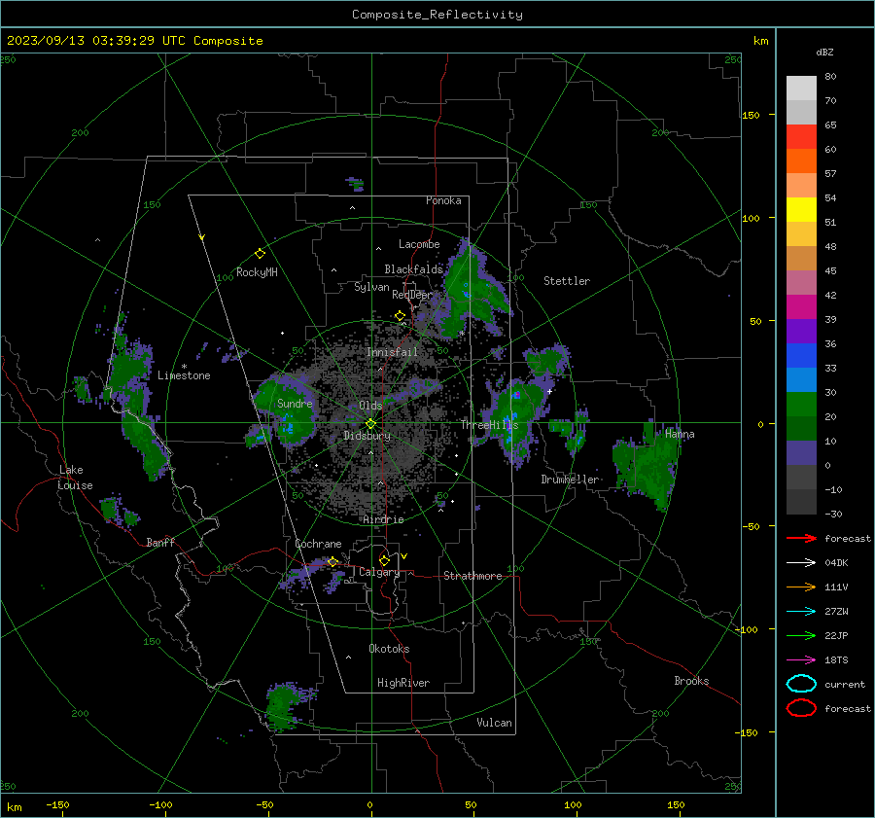Click the Sundre town label
This screenshot has height=818, width=875.
coord(295,404)
